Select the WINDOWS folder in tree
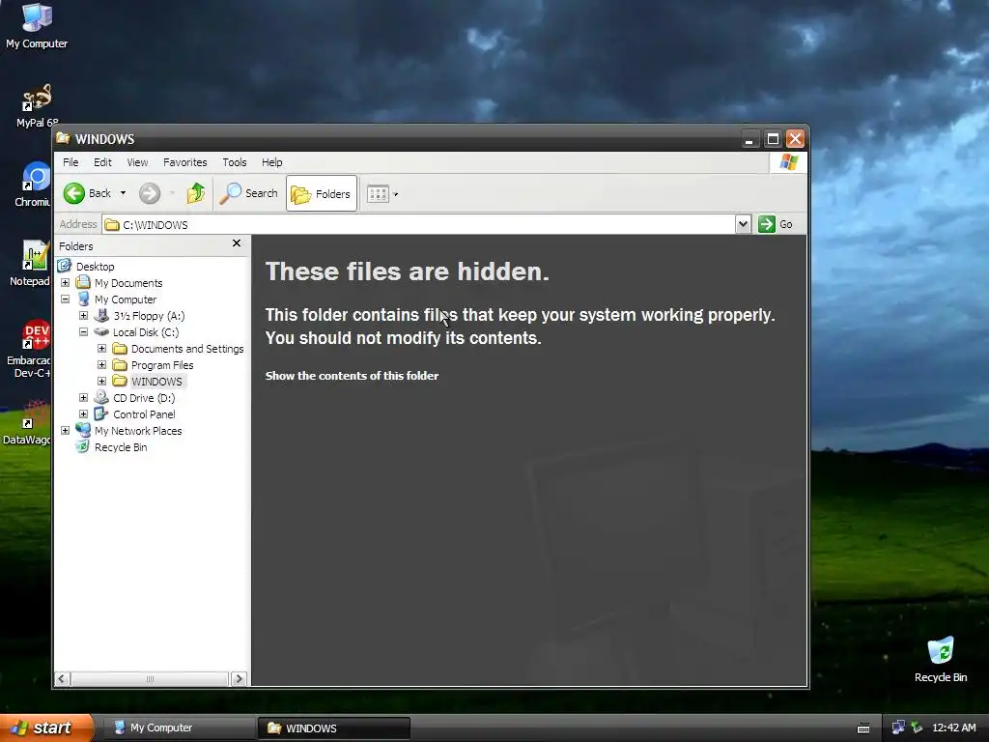The image size is (989, 742). [156, 381]
